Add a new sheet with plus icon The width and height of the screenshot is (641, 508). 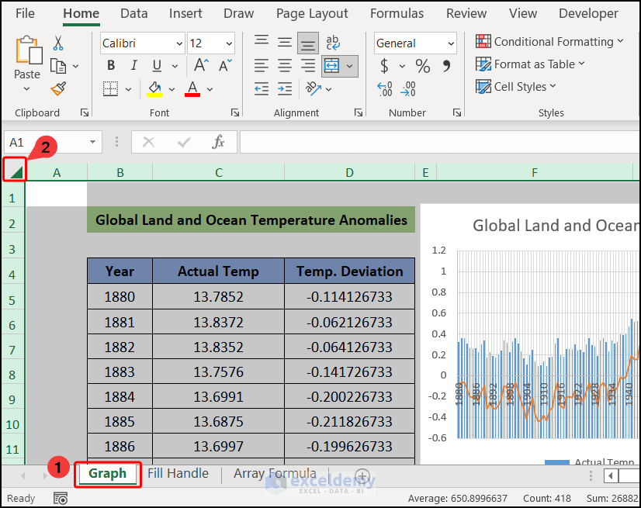[x=362, y=475]
